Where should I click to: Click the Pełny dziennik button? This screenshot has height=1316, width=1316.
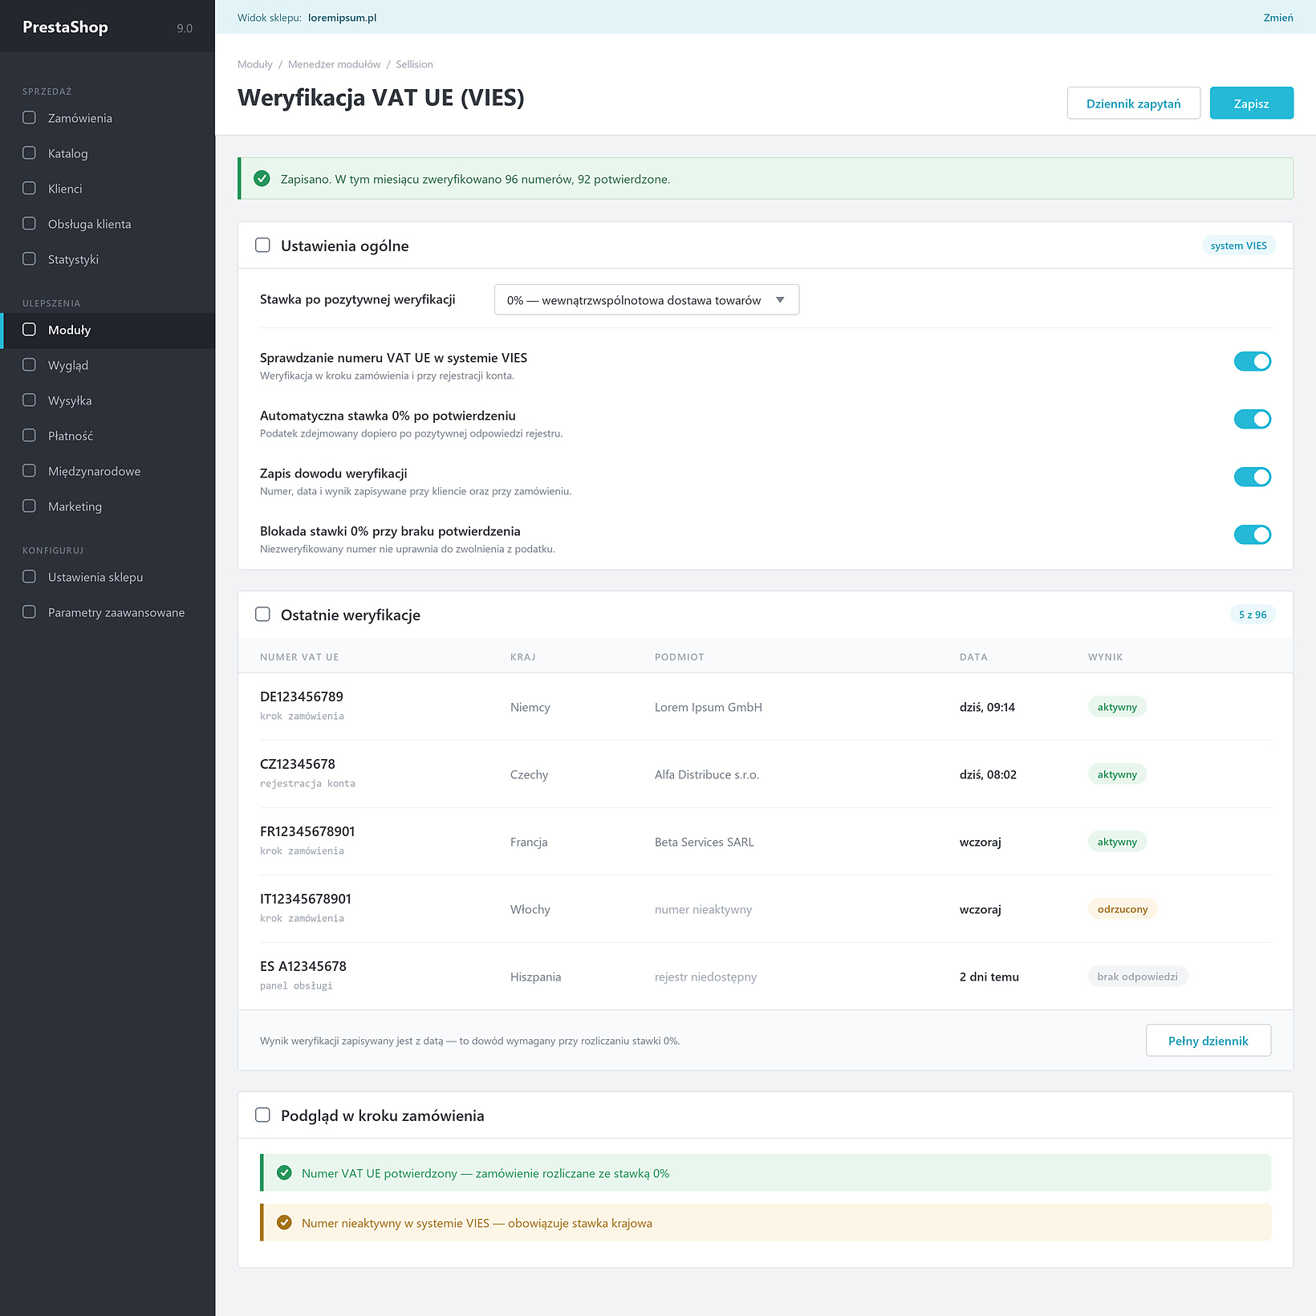[x=1208, y=1041]
